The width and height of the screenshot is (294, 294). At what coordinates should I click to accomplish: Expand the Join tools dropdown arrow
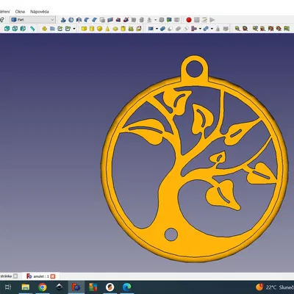[200, 29]
